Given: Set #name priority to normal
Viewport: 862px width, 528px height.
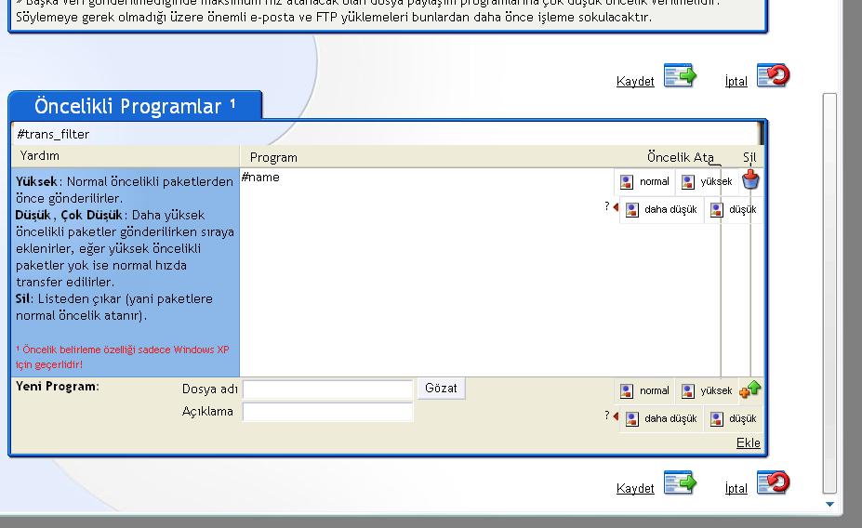Looking at the screenshot, I should pos(645,182).
